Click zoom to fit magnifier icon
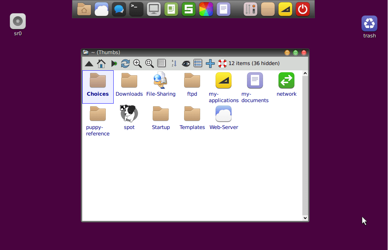The image size is (388, 250). [x=149, y=64]
